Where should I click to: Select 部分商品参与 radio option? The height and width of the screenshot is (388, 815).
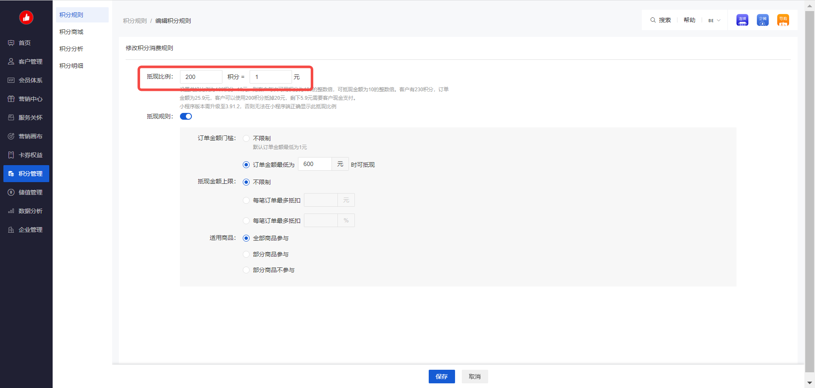[x=246, y=254]
